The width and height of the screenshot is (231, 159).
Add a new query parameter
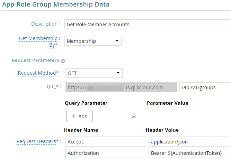click(79, 116)
